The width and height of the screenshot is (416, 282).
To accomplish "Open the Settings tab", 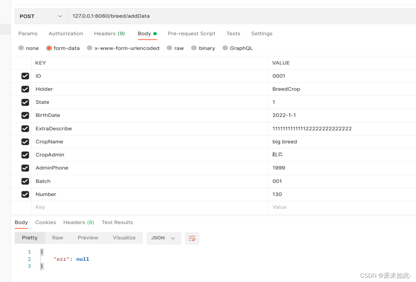I will point(262,34).
